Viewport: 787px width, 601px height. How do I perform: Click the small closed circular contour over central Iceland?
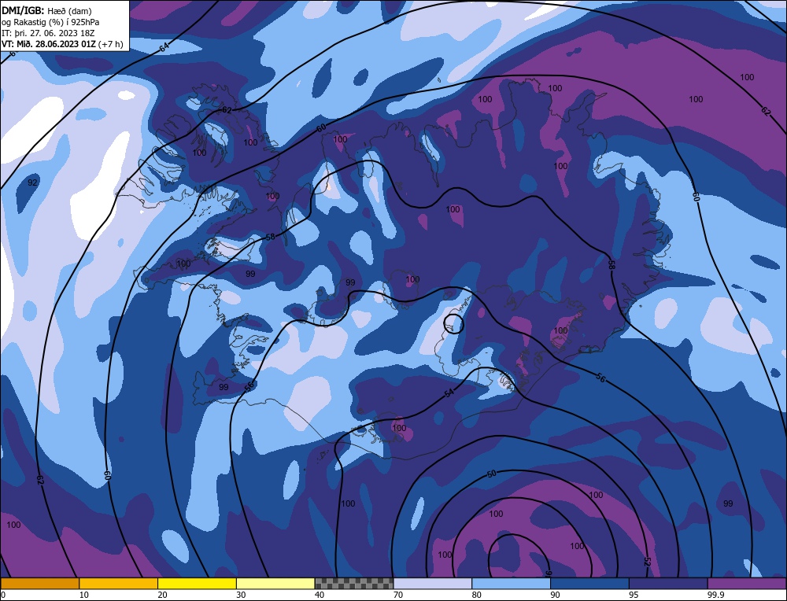pyautogui.click(x=454, y=324)
